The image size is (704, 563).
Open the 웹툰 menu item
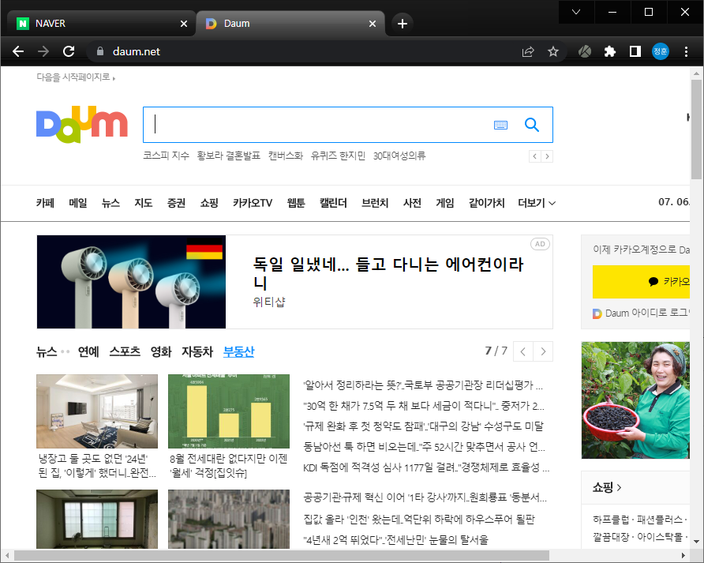[296, 203]
